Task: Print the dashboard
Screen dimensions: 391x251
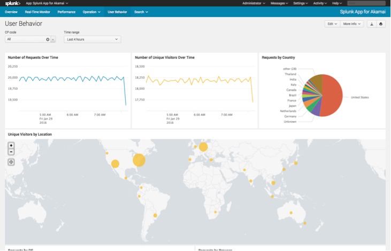Action: pos(381,24)
